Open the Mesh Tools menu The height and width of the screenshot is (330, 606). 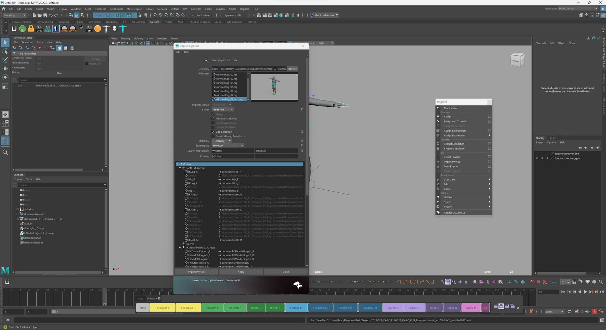click(x=116, y=9)
